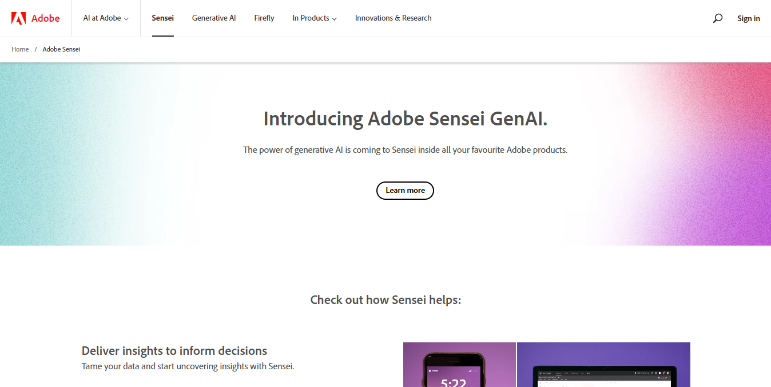Open the phone screen thumbnail image
The height and width of the screenshot is (387, 771).
click(x=459, y=365)
